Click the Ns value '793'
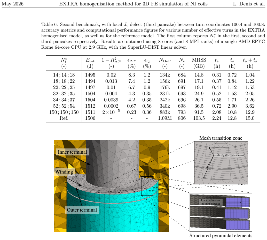This screenshot has width=267, height=240. click(x=182, y=112)
